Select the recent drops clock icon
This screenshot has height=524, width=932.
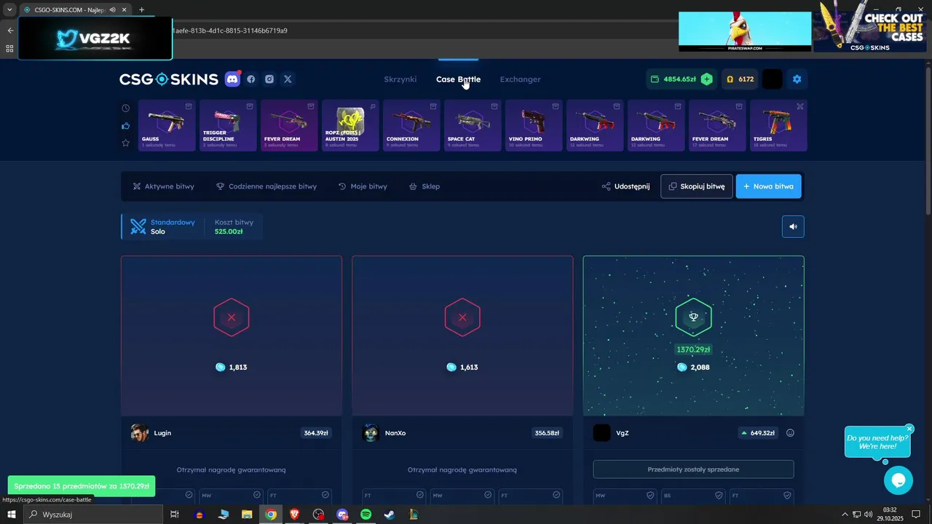125,108
